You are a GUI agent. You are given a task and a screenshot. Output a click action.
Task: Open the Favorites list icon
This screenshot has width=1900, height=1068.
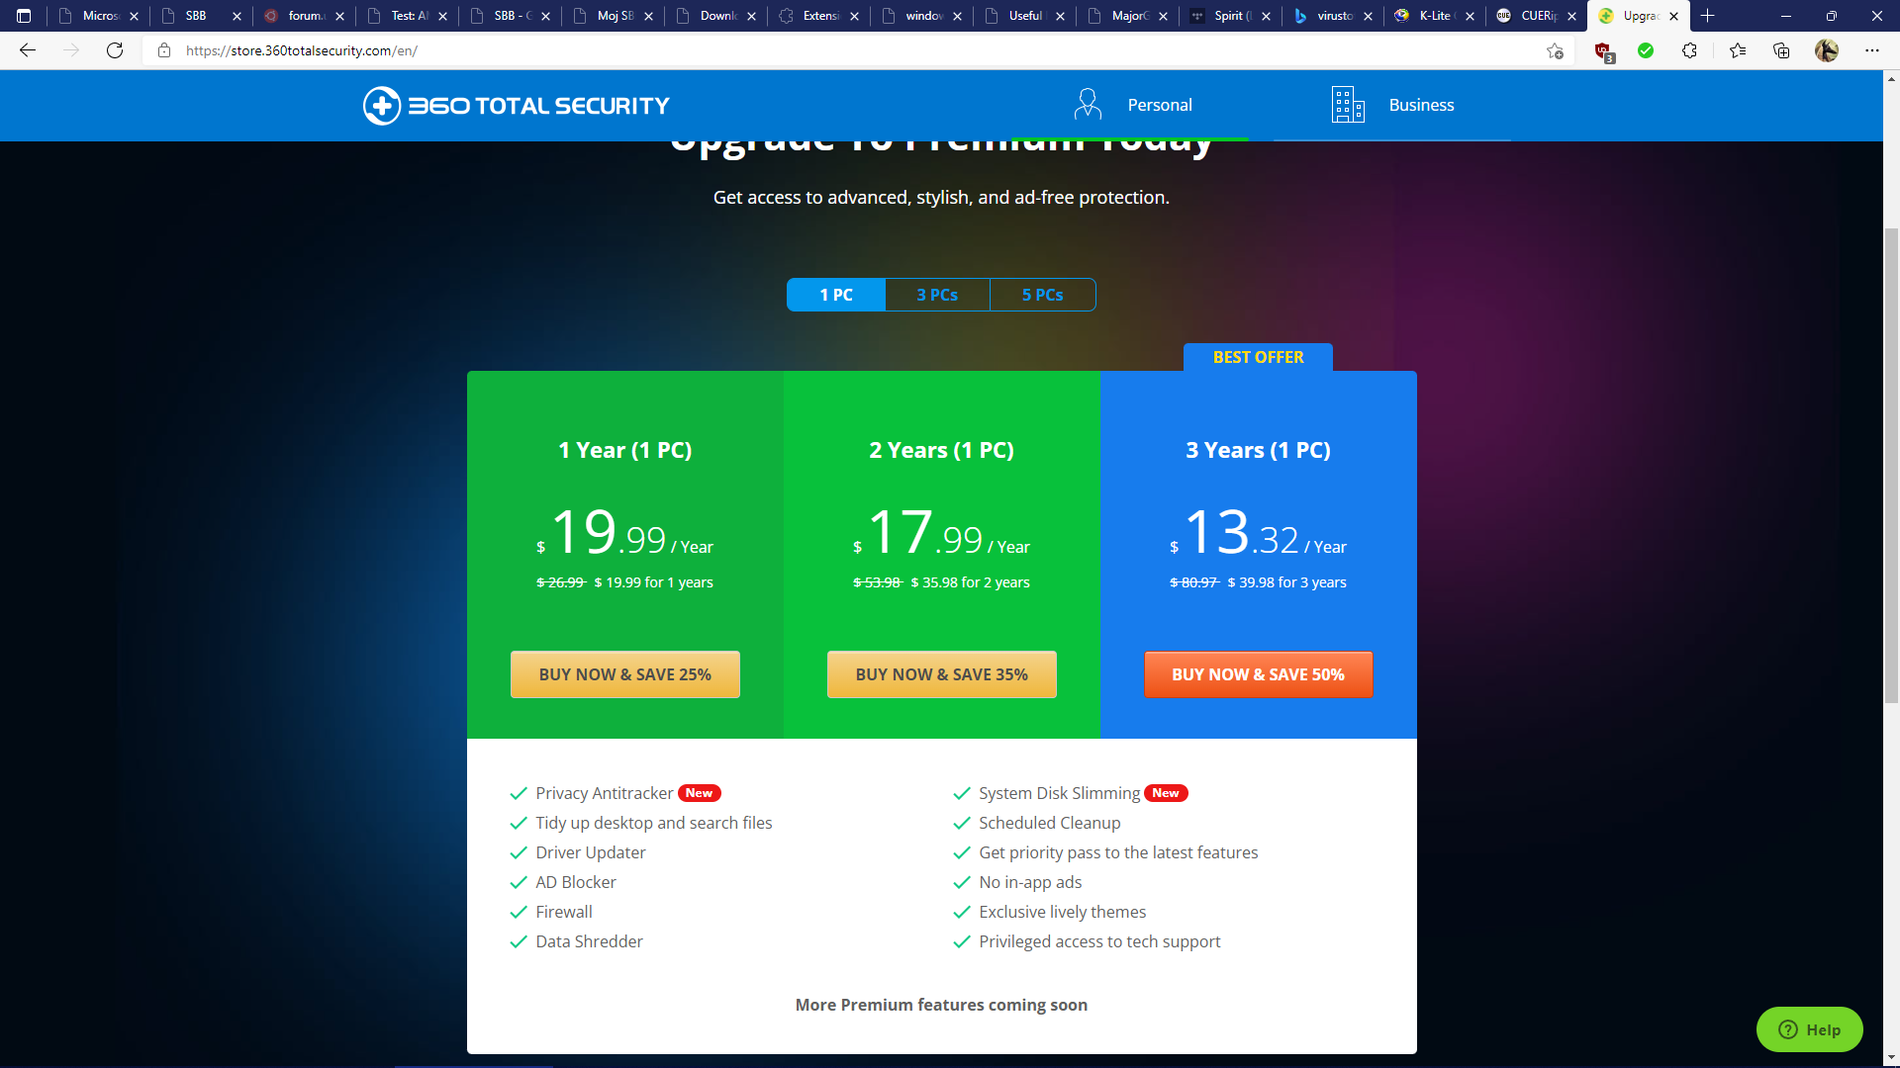(1738, 50)
